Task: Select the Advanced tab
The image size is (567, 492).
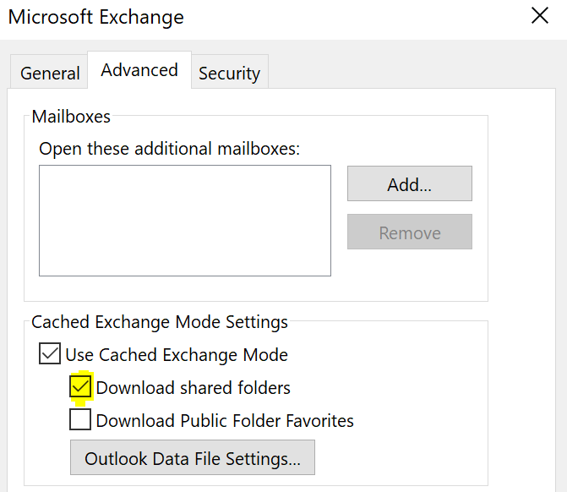Action: 139,70
